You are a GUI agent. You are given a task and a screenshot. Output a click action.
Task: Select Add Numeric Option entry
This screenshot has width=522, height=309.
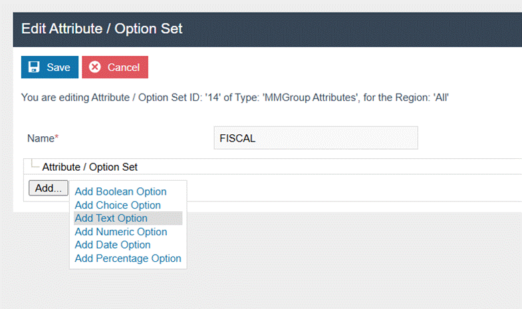click(121, 232)
